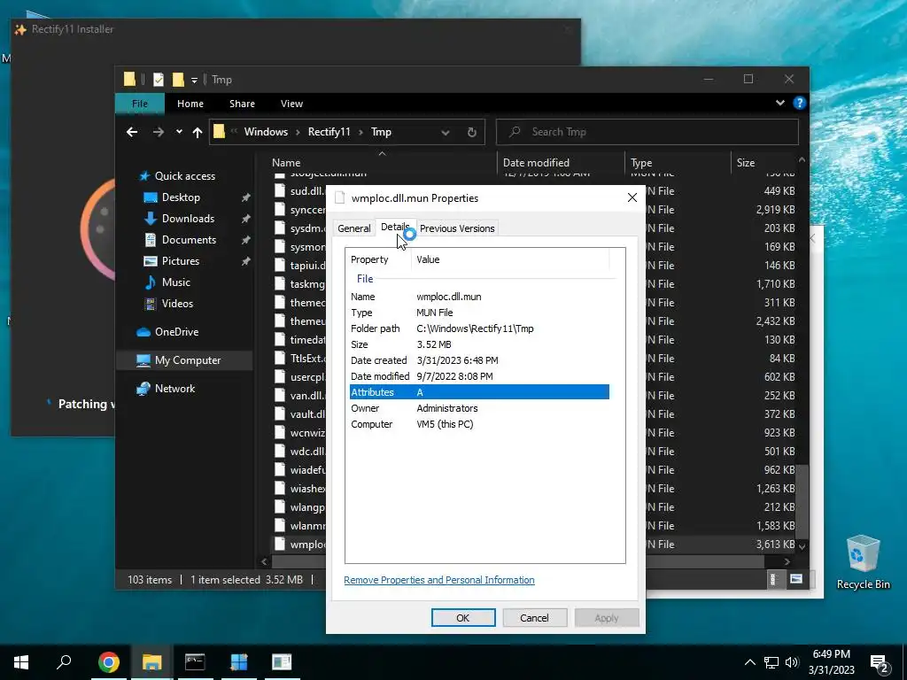This screenshot has height=680, width=907.
Task: Click Cancel in the Properties dialog
Action: click(534, 617)
